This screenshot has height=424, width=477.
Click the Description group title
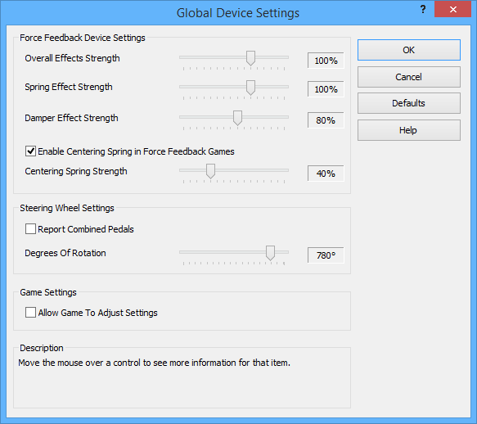coord(42,348)
